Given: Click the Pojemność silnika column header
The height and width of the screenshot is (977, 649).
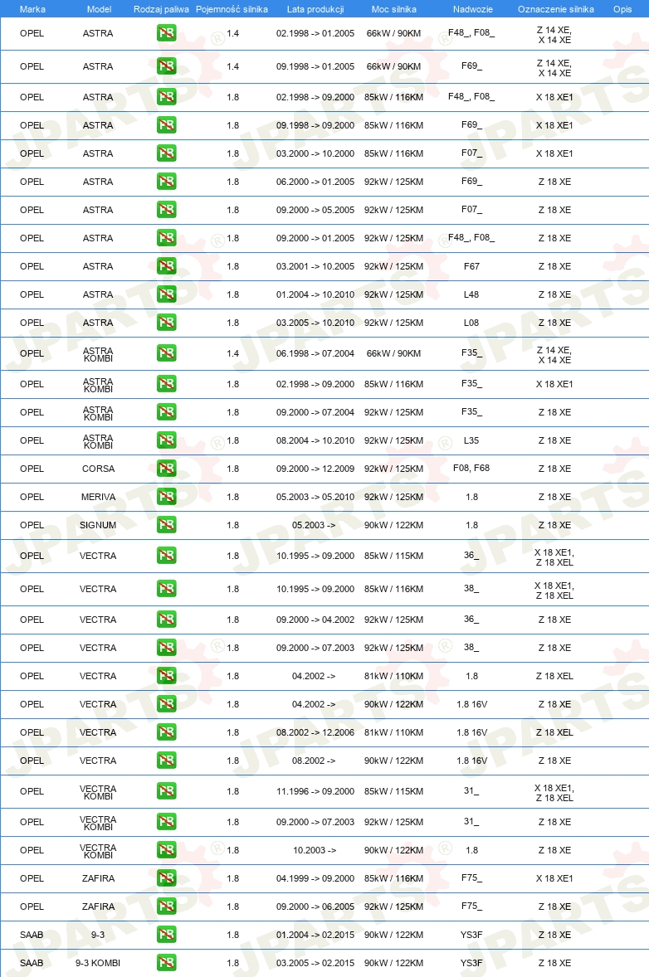Looking at the screenshot, I should 232,9.
